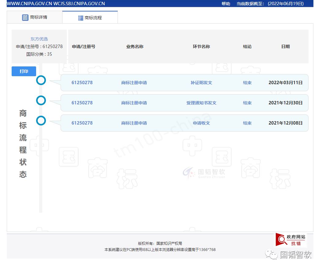Click 商标注册申请 in the 2022年03月11日 row

[134, 83]
